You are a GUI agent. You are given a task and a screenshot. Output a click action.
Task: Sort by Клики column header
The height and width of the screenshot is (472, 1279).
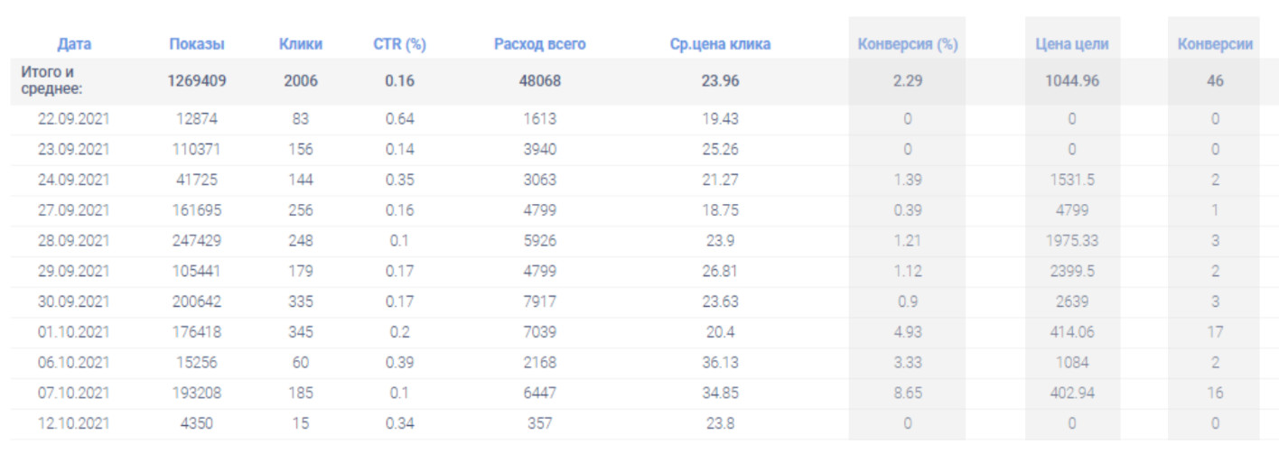(301, 44)
